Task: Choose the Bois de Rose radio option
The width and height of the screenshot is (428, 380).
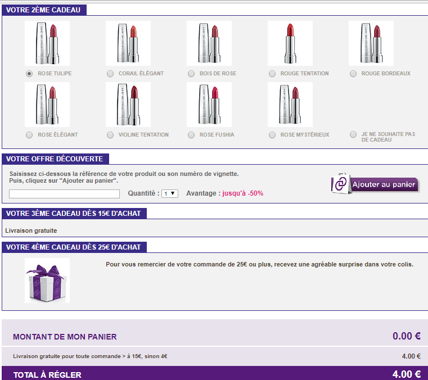Action: tap(191, 74)
